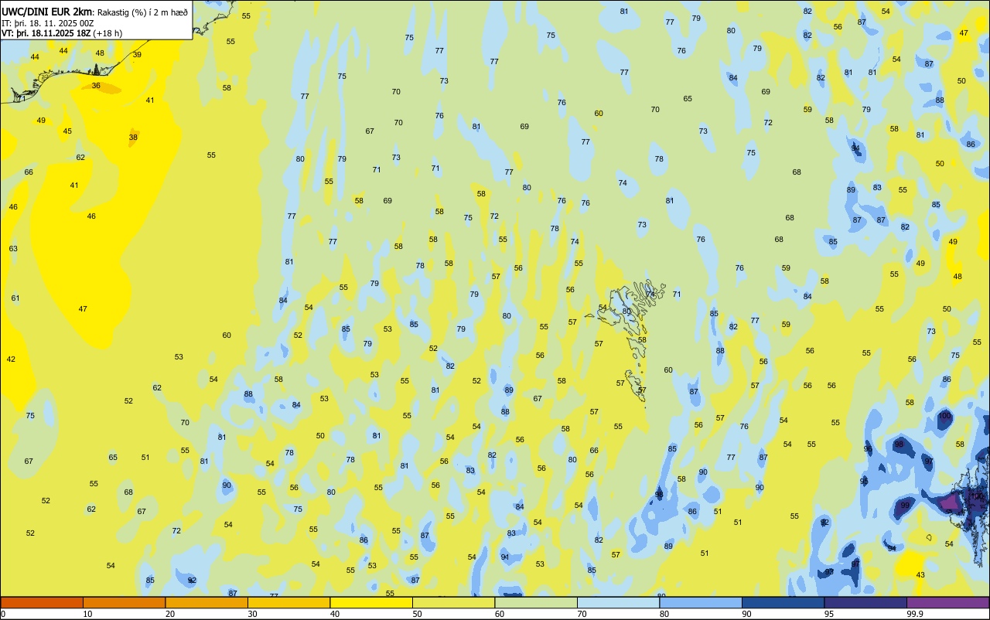Viewport: 990px width, 620px height.
Task: Pick the 50–60 pale yellow legend segment
Action: point(453,602)
